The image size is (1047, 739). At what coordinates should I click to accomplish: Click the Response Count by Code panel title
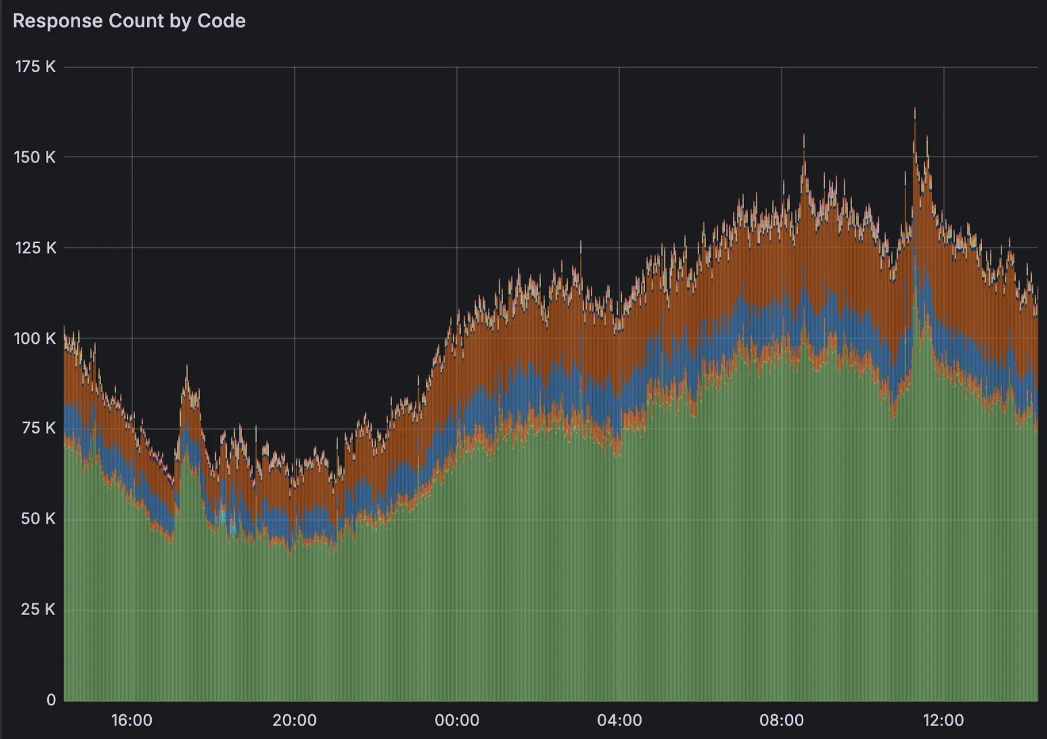tap(129, 21)
